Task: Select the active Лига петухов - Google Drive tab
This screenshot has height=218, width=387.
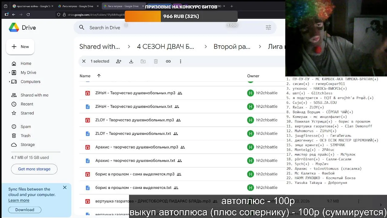Action: 123,6
